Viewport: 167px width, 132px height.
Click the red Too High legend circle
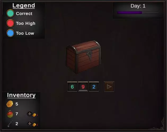[10, 23]
